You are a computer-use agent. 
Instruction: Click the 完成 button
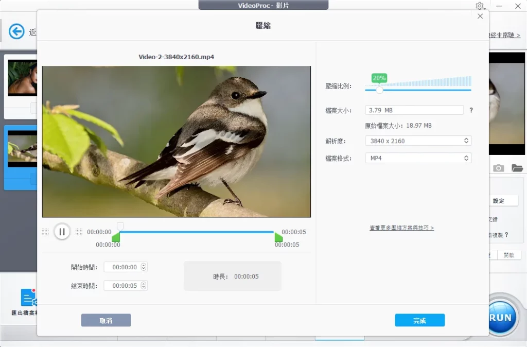(419, 320)
